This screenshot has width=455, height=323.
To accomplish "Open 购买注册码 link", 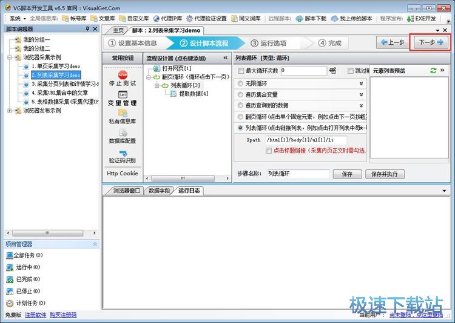I will [x=63, y=315].
